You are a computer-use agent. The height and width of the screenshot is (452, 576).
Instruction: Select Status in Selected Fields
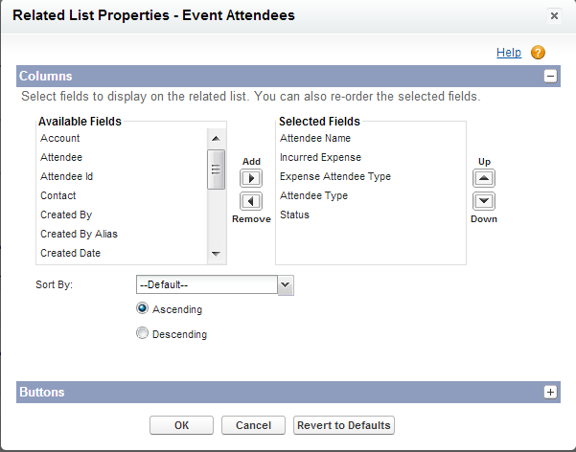pyautogui.click(x=294, y=215)
